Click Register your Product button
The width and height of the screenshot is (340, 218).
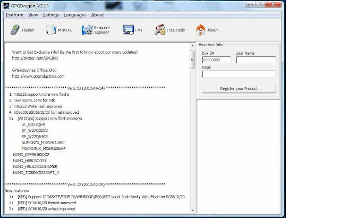coord(239,89)
